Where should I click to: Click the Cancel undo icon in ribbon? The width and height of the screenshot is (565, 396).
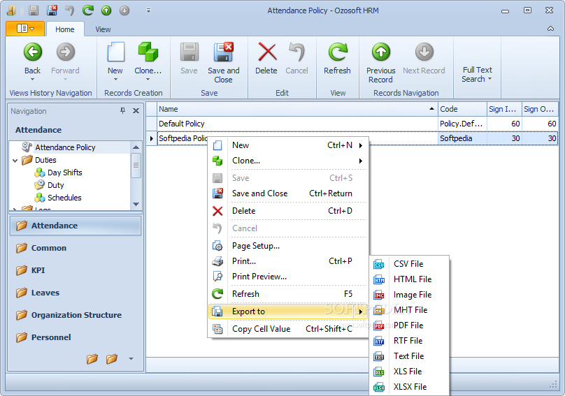click(297, 52)
